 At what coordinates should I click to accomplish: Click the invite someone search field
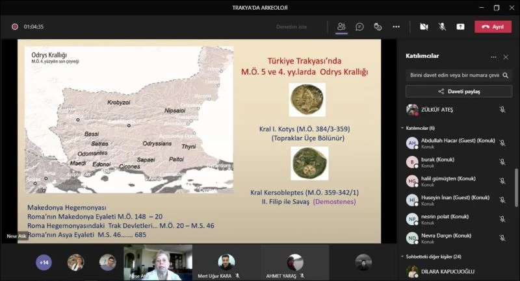click(454, 75)
